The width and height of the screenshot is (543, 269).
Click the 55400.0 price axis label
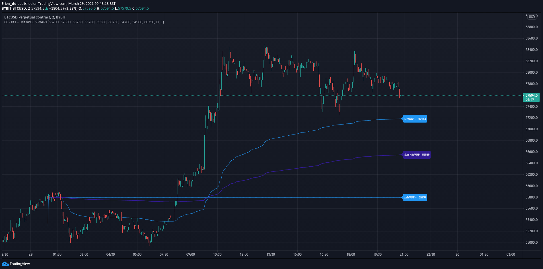point(532,220)
